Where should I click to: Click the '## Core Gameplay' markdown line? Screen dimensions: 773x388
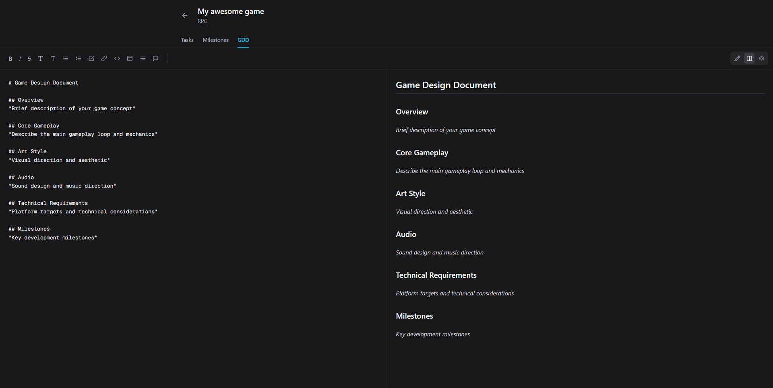coord(34,126)
